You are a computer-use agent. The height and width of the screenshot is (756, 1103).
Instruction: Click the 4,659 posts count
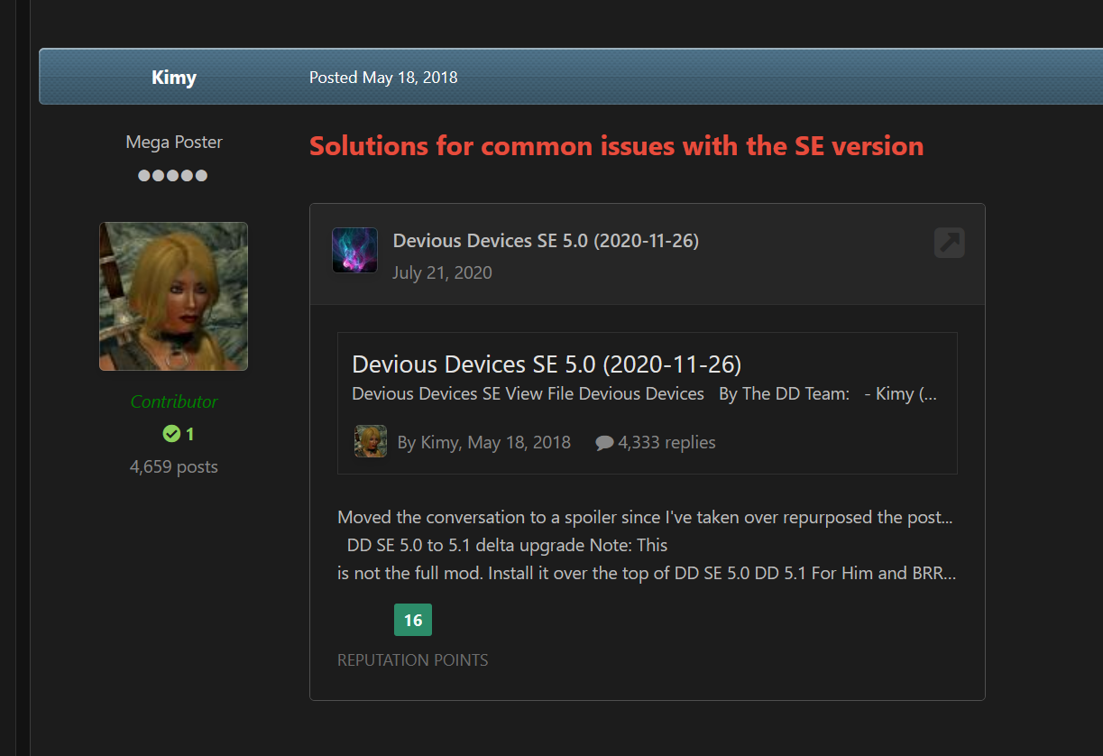tap(174, 466)
